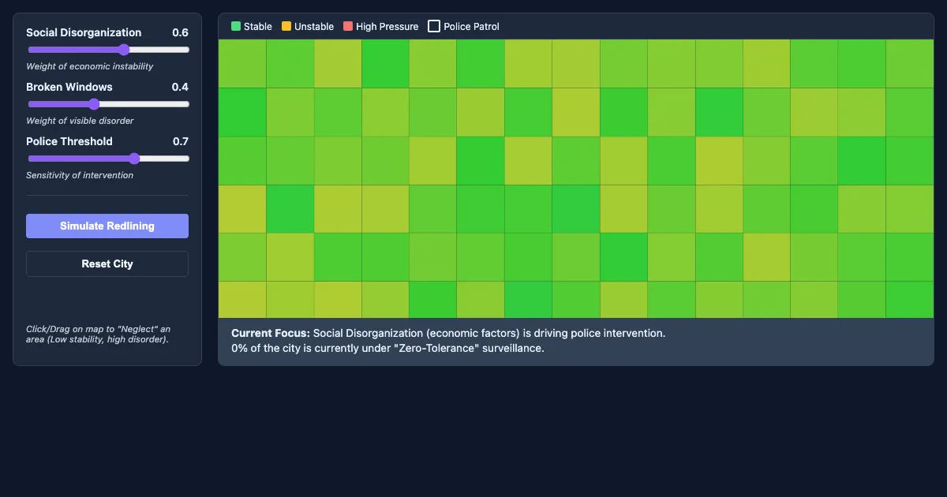
Task: Click the 'Weight of economic instability' caption
Action: (90, 66)
